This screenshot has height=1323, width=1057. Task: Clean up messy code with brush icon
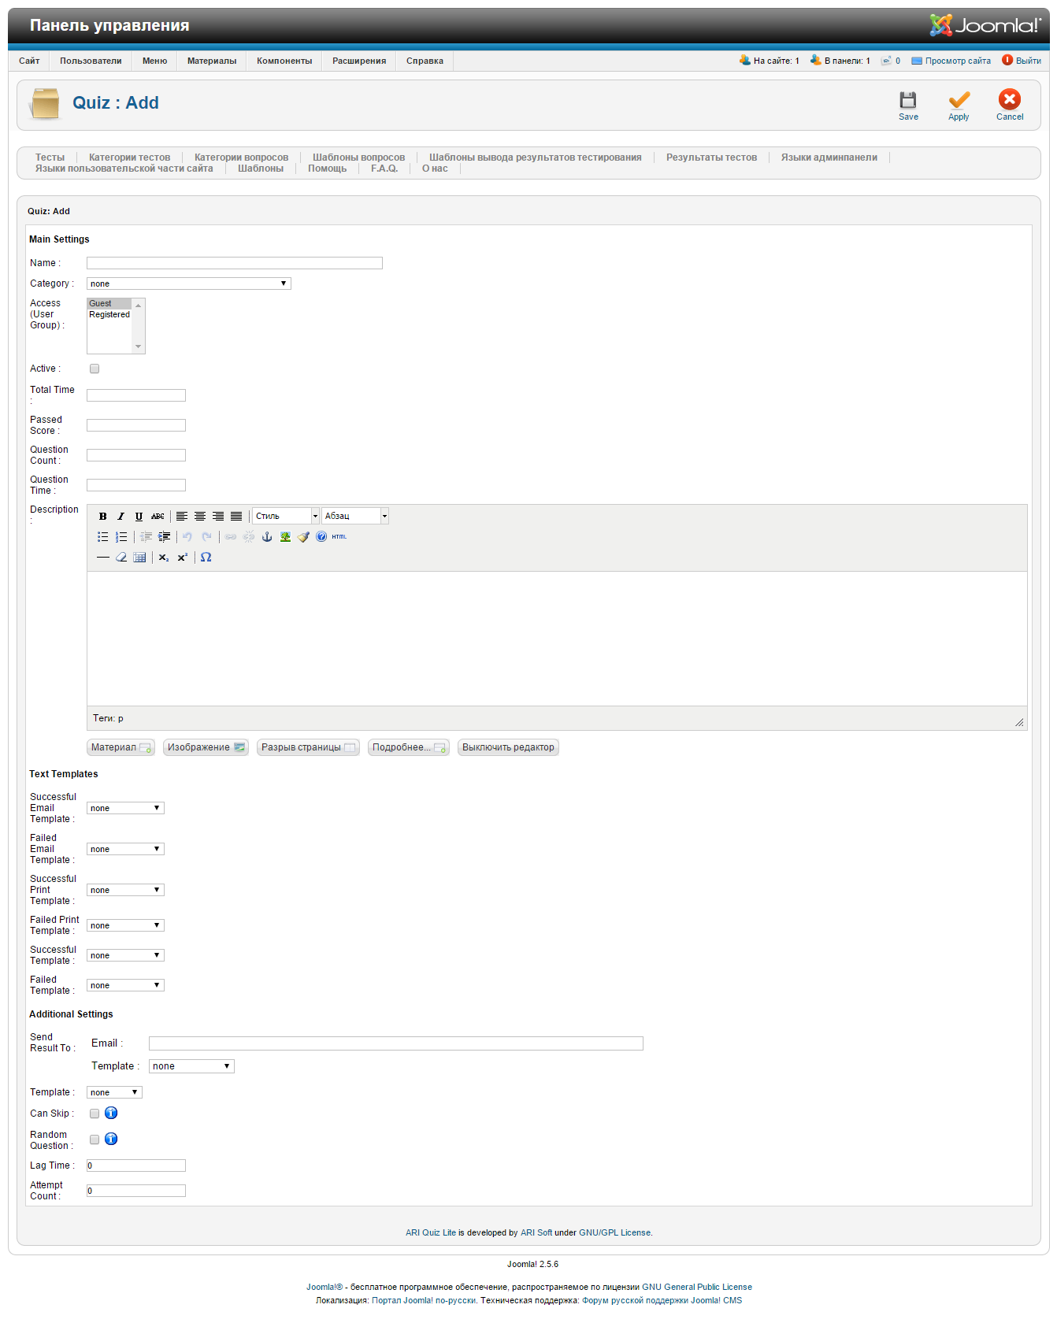303,537
